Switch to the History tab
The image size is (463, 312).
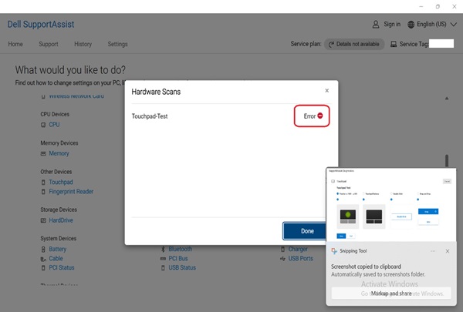click(x=83, y=44)
